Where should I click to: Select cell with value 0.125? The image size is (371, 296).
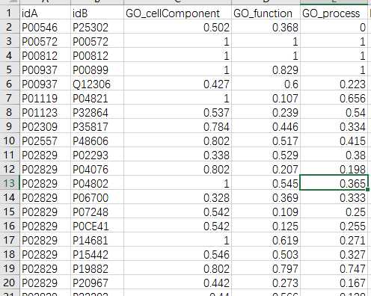pos(266,226)
